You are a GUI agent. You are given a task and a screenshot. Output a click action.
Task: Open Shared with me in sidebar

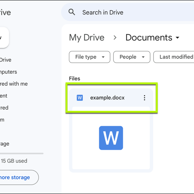coord(14,84)
